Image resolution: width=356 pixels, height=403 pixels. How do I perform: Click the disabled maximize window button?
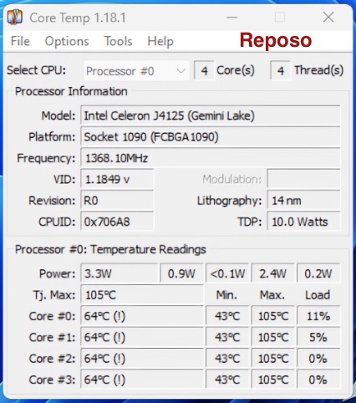point(280,18)
